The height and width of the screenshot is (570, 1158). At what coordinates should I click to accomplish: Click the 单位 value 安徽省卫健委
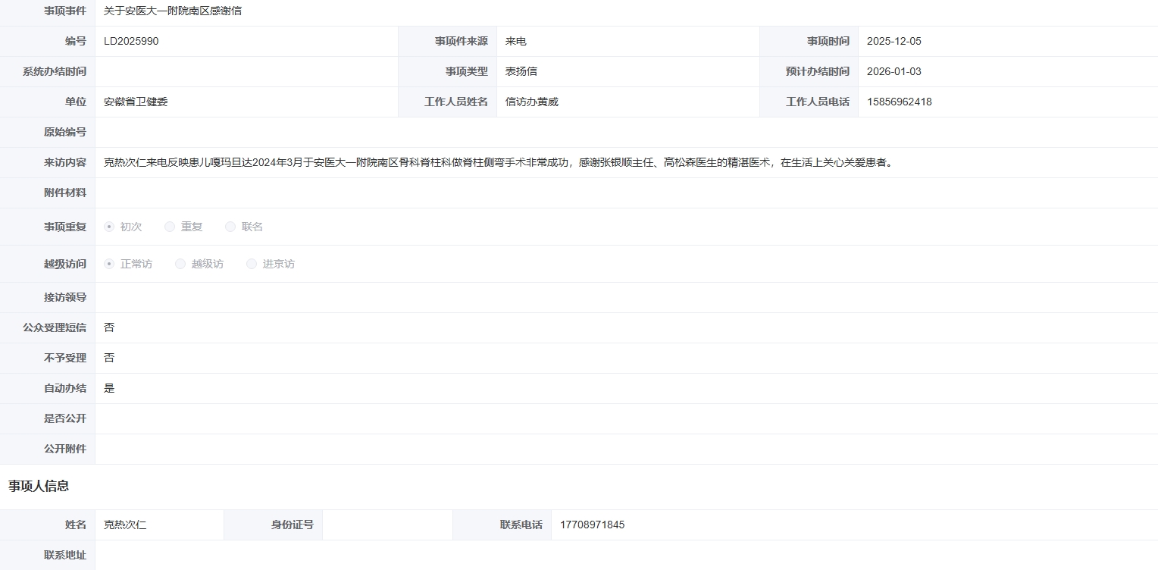(136, 102)
